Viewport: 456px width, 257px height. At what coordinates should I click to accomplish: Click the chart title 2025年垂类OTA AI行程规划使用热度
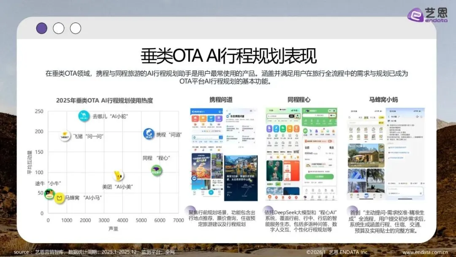point(104,101)
